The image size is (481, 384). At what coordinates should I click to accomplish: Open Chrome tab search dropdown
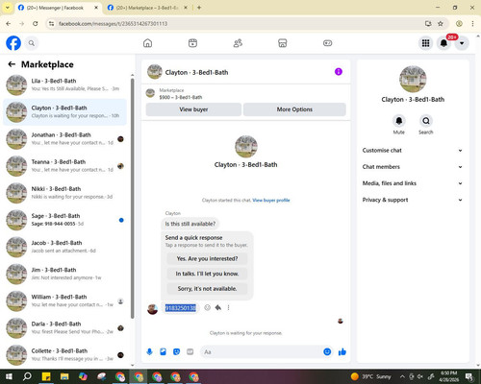tap(8, 8)
